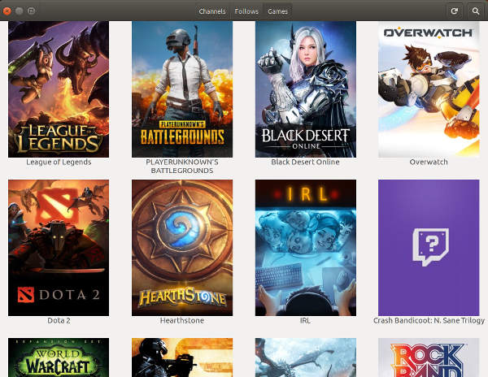The image size is (488, 377).
Task: Click the 'Hearthstone' label text
Action: pyautogui.click(x=182, y=320)
